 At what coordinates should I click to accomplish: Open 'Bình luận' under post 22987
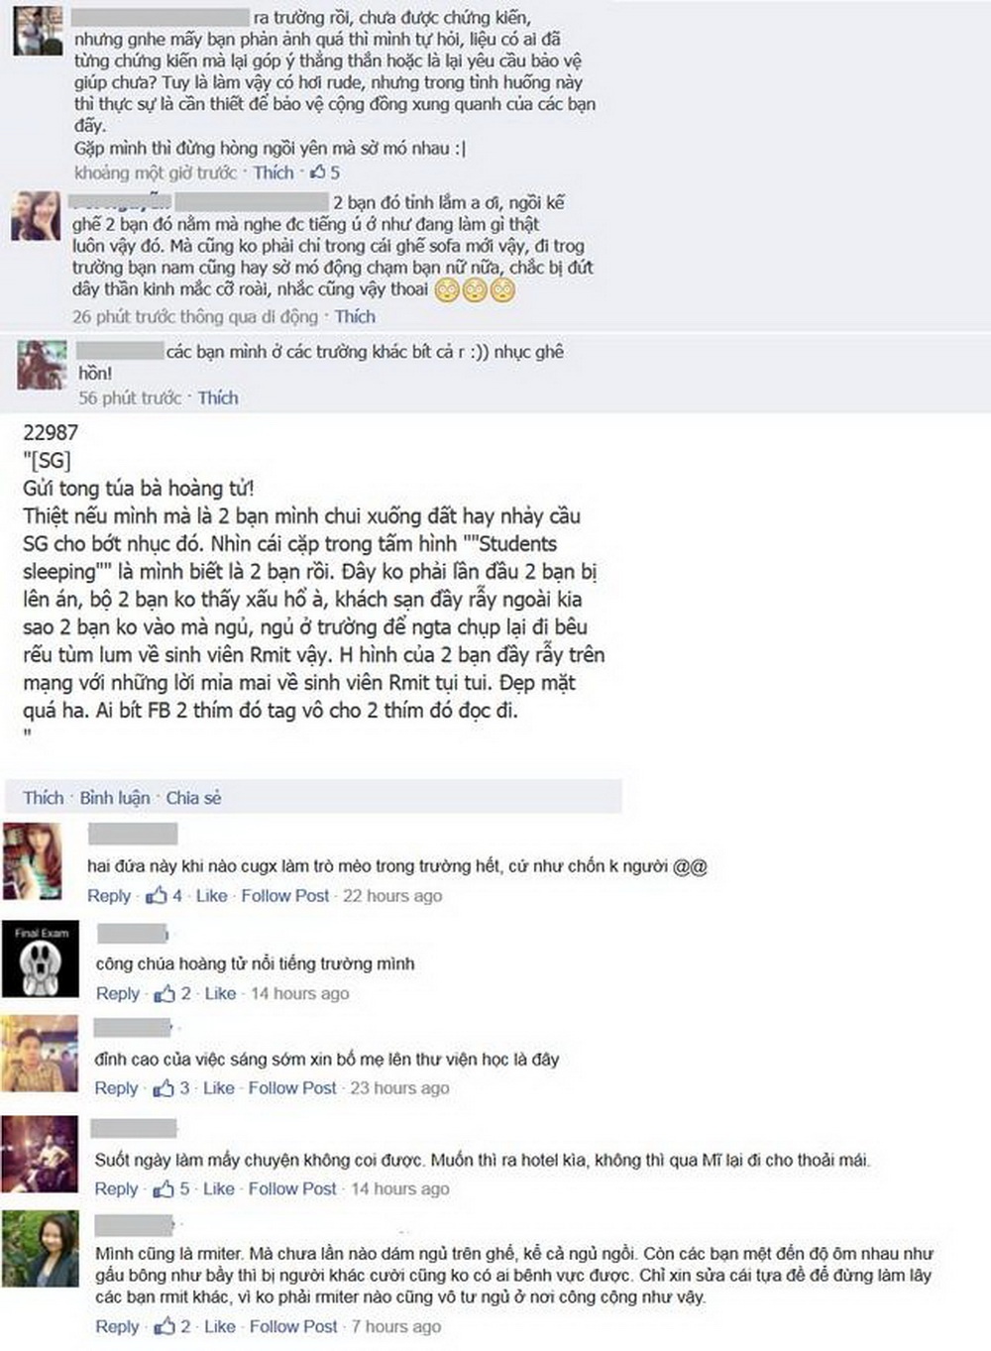(x=115, y=798)
